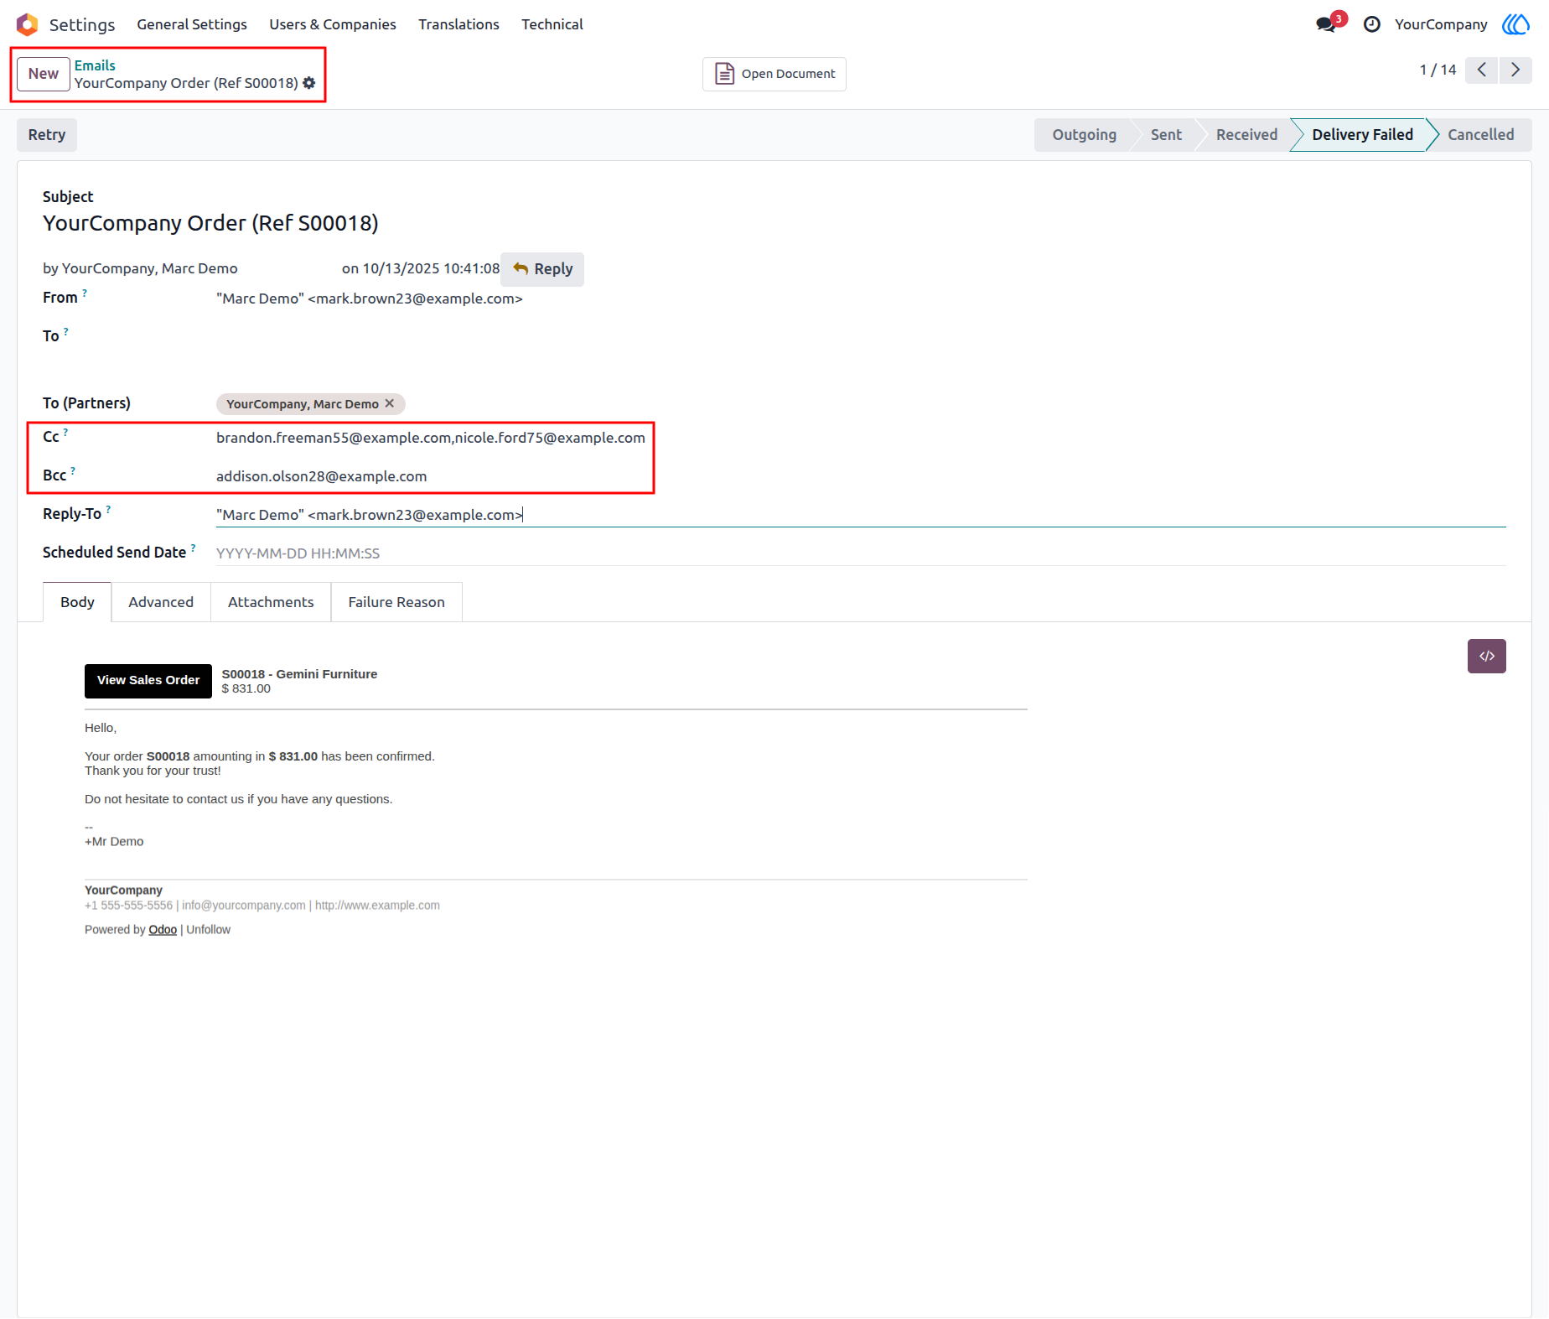Click the help tooltip beside Reply-To label
1549x1319 pixels.
[108, 509]
